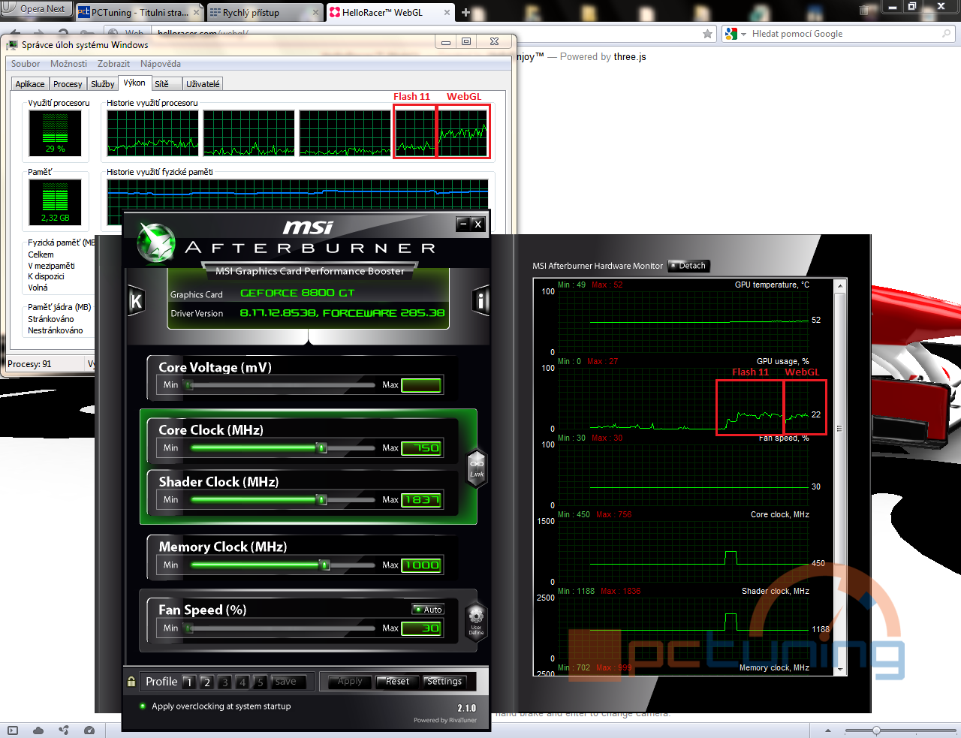Detach the Hardware Monitor
This screenshot has width=961, height=738.
click(688, 266)
